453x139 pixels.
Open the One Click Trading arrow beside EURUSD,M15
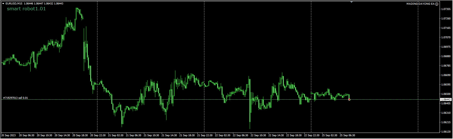point(3,4)
